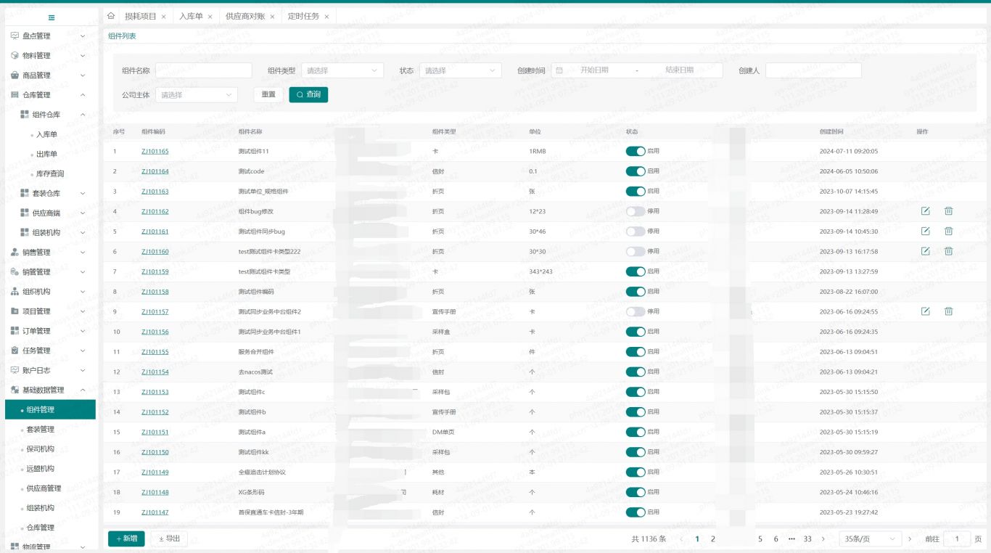Click the 重置 reset button
Viewport: 991px width, 553px height.
(268, 94)
